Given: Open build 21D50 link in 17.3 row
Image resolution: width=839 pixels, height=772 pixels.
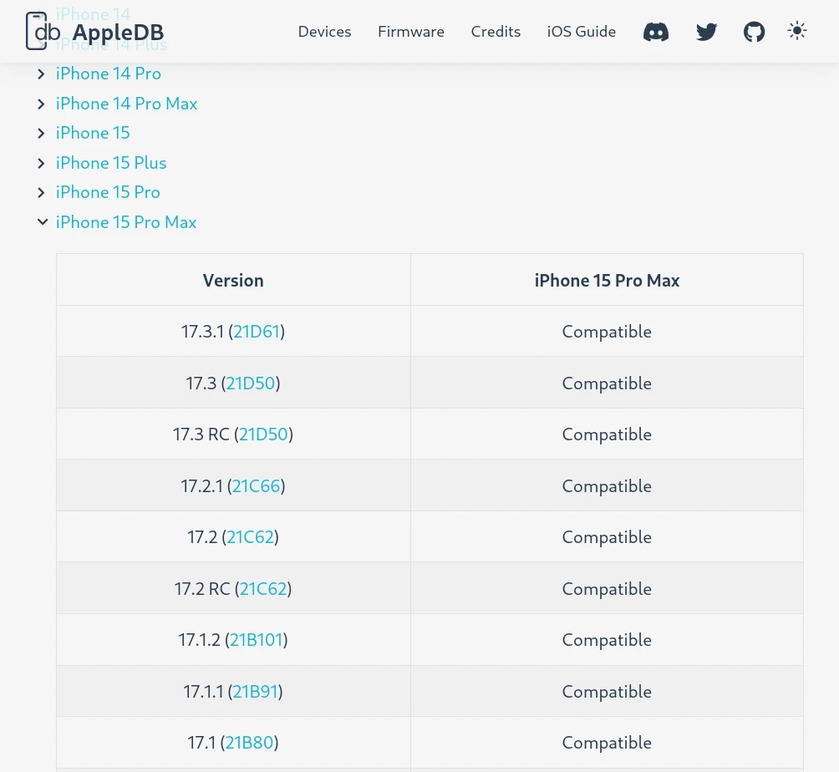Looking at the screenshot, I should coord(251,383).
